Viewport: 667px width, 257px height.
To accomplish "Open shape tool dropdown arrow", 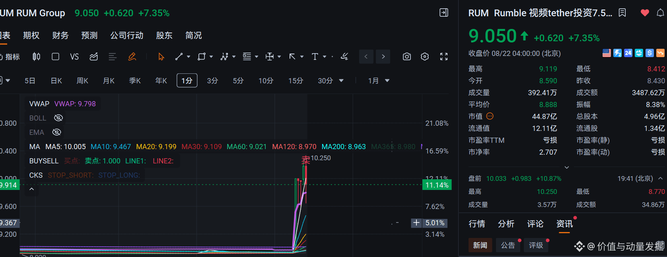I will click(211, 57).
